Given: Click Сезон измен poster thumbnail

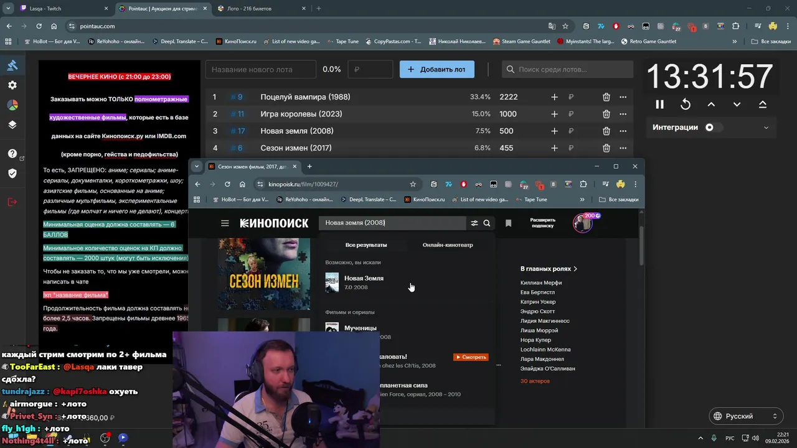Looking at the screenshot, I should coord(264,274).
